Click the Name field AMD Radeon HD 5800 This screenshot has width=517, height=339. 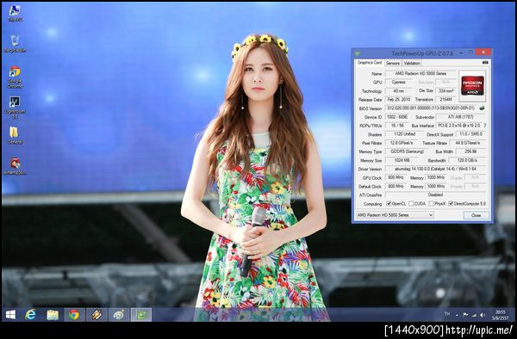tap(420, 74)
